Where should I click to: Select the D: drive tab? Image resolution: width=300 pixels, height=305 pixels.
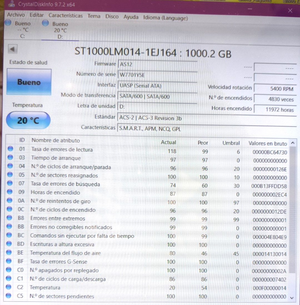[x=60, y=29]
